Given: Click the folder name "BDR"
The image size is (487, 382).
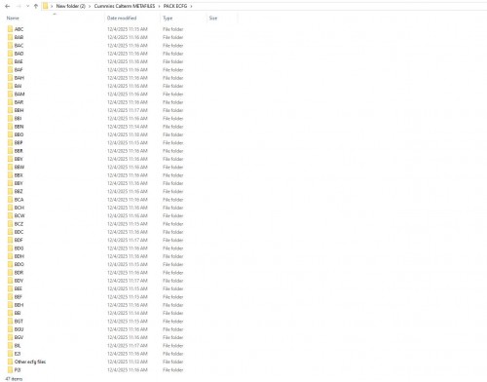Looking at the screenshot, I should [19, 273].
